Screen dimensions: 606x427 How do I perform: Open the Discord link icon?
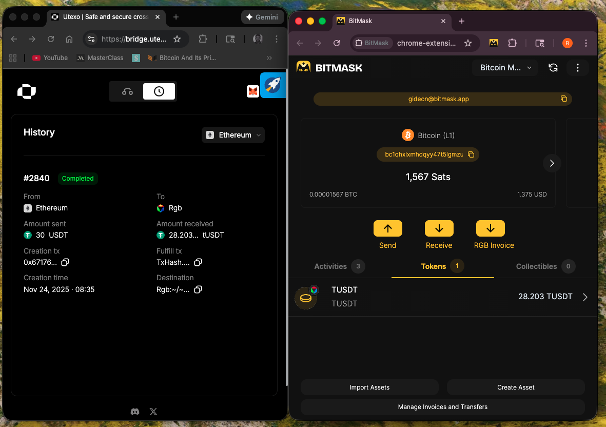point(135,411)
